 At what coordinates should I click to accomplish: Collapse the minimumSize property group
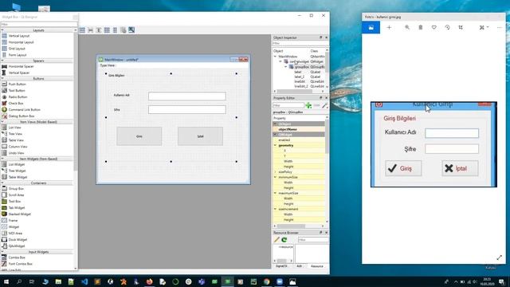point(275,177)
